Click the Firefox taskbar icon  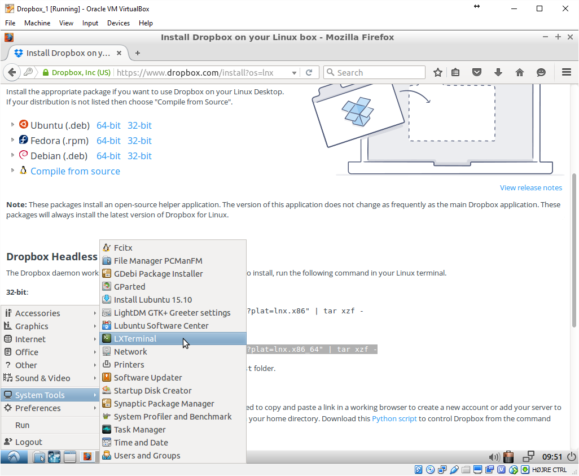[x=87, y=457]
